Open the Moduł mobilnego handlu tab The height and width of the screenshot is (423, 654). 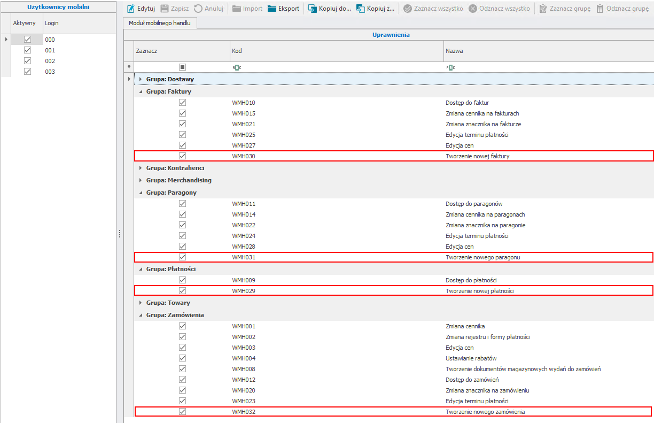click(x=160, y=23)
